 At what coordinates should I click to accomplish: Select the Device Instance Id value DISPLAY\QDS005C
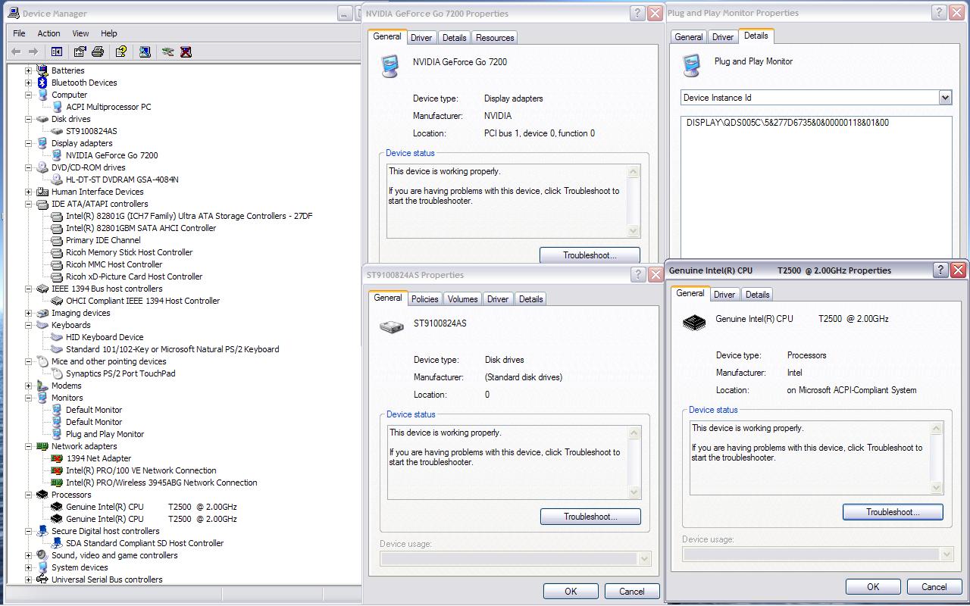(787, 123)
